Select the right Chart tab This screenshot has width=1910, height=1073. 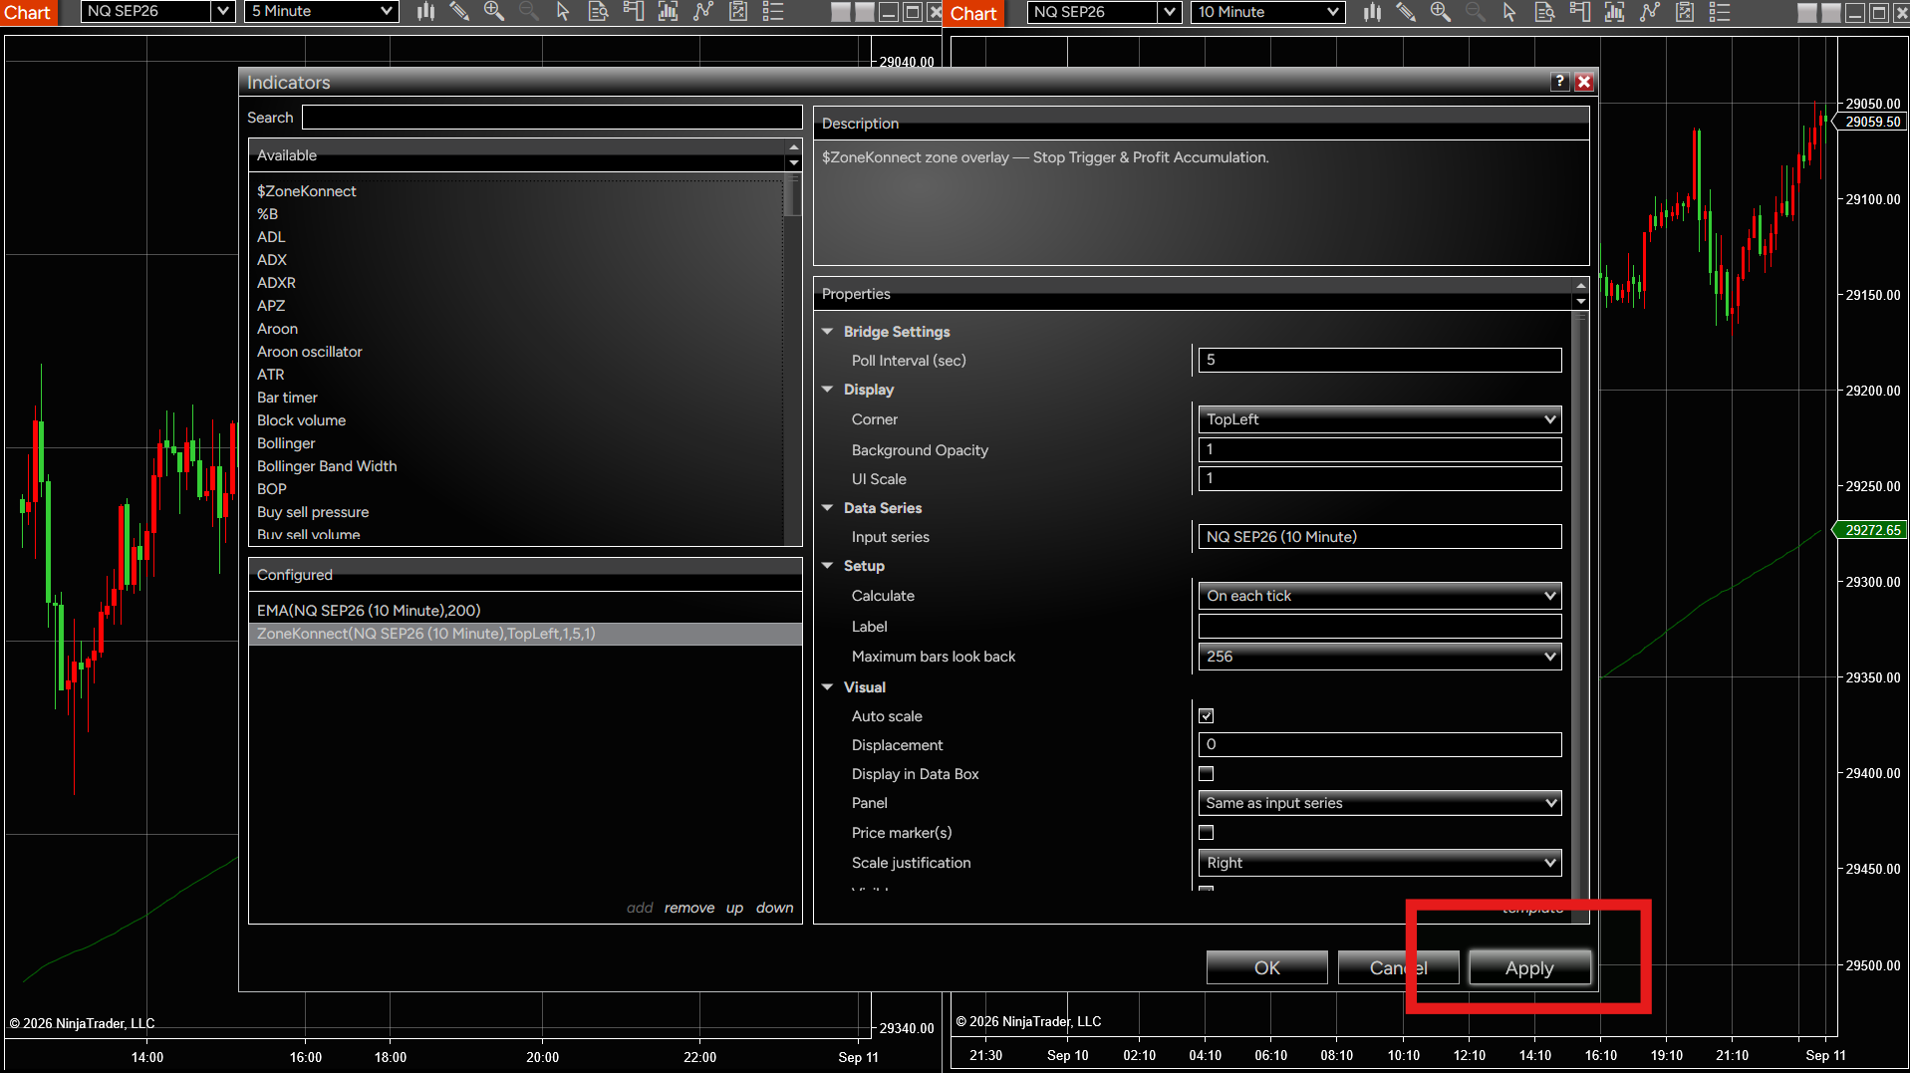tap(973, 13)
